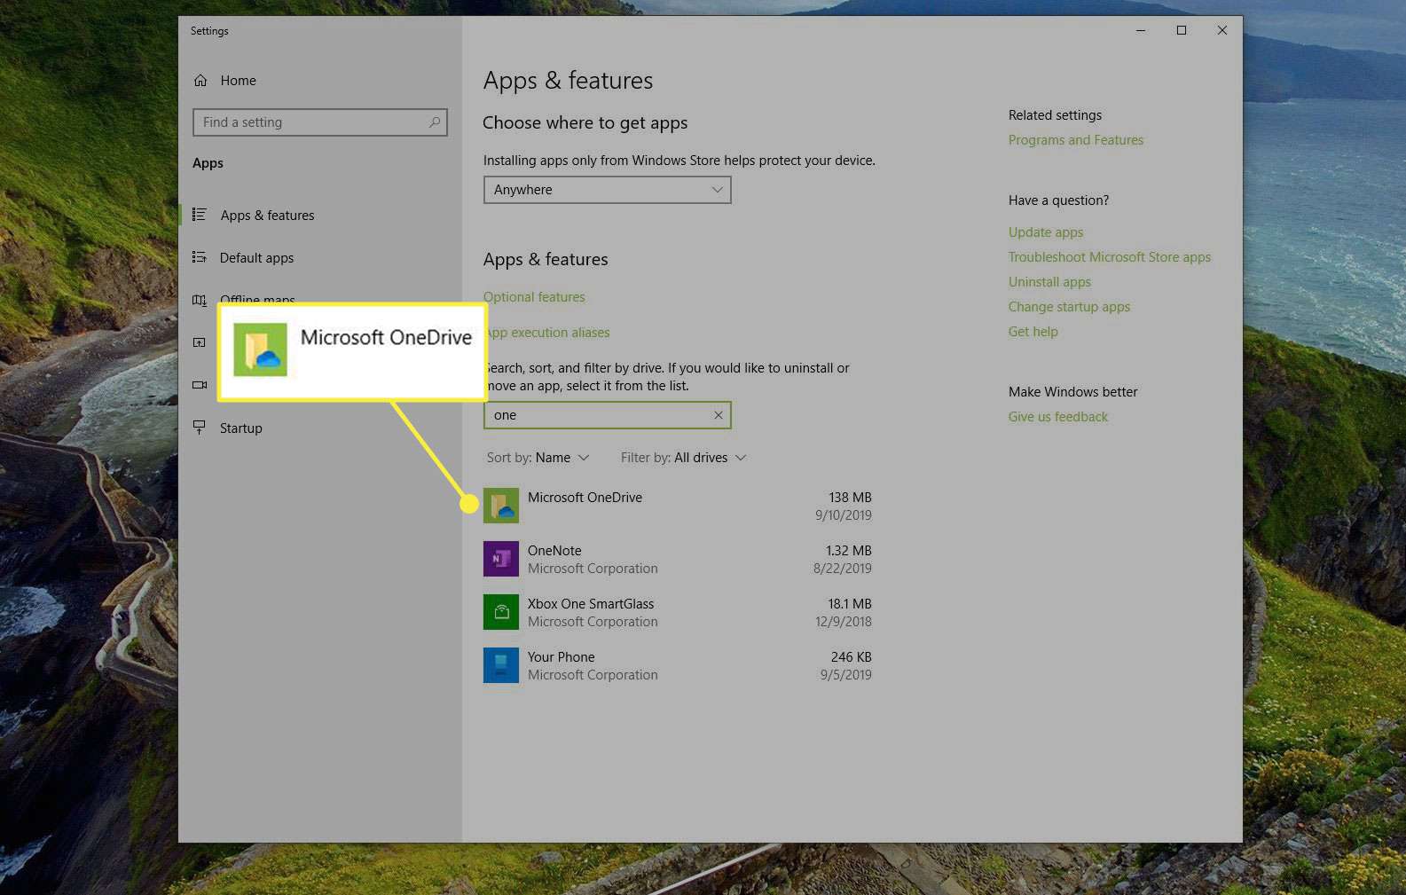Close the Settings window
Screen dimensions: 1406x895
[1222, 30]
